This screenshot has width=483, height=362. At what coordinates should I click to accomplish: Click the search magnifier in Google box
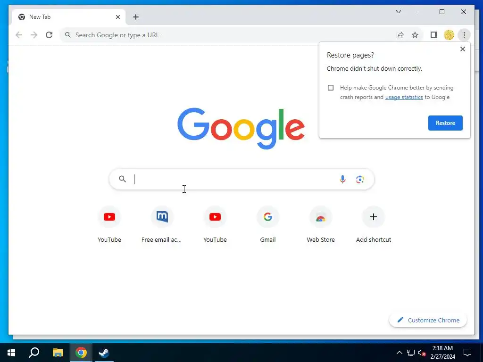click(123, 179)
